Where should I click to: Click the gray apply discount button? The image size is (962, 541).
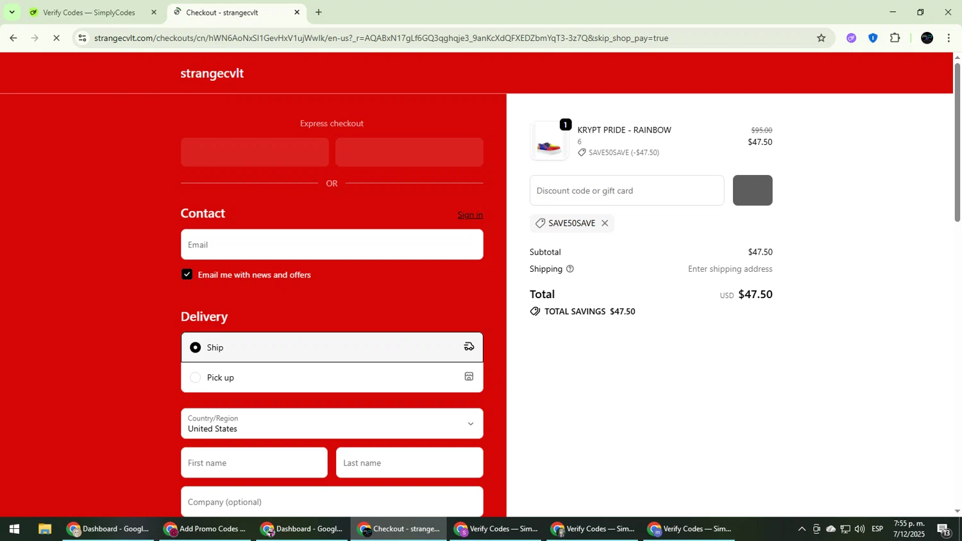pyautogui.click(x=752, y=190)
